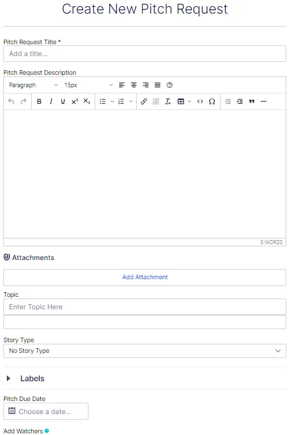Decrease indent of paragraph
288x435 pixels.
pyautogui.click(x=228, y=101)
